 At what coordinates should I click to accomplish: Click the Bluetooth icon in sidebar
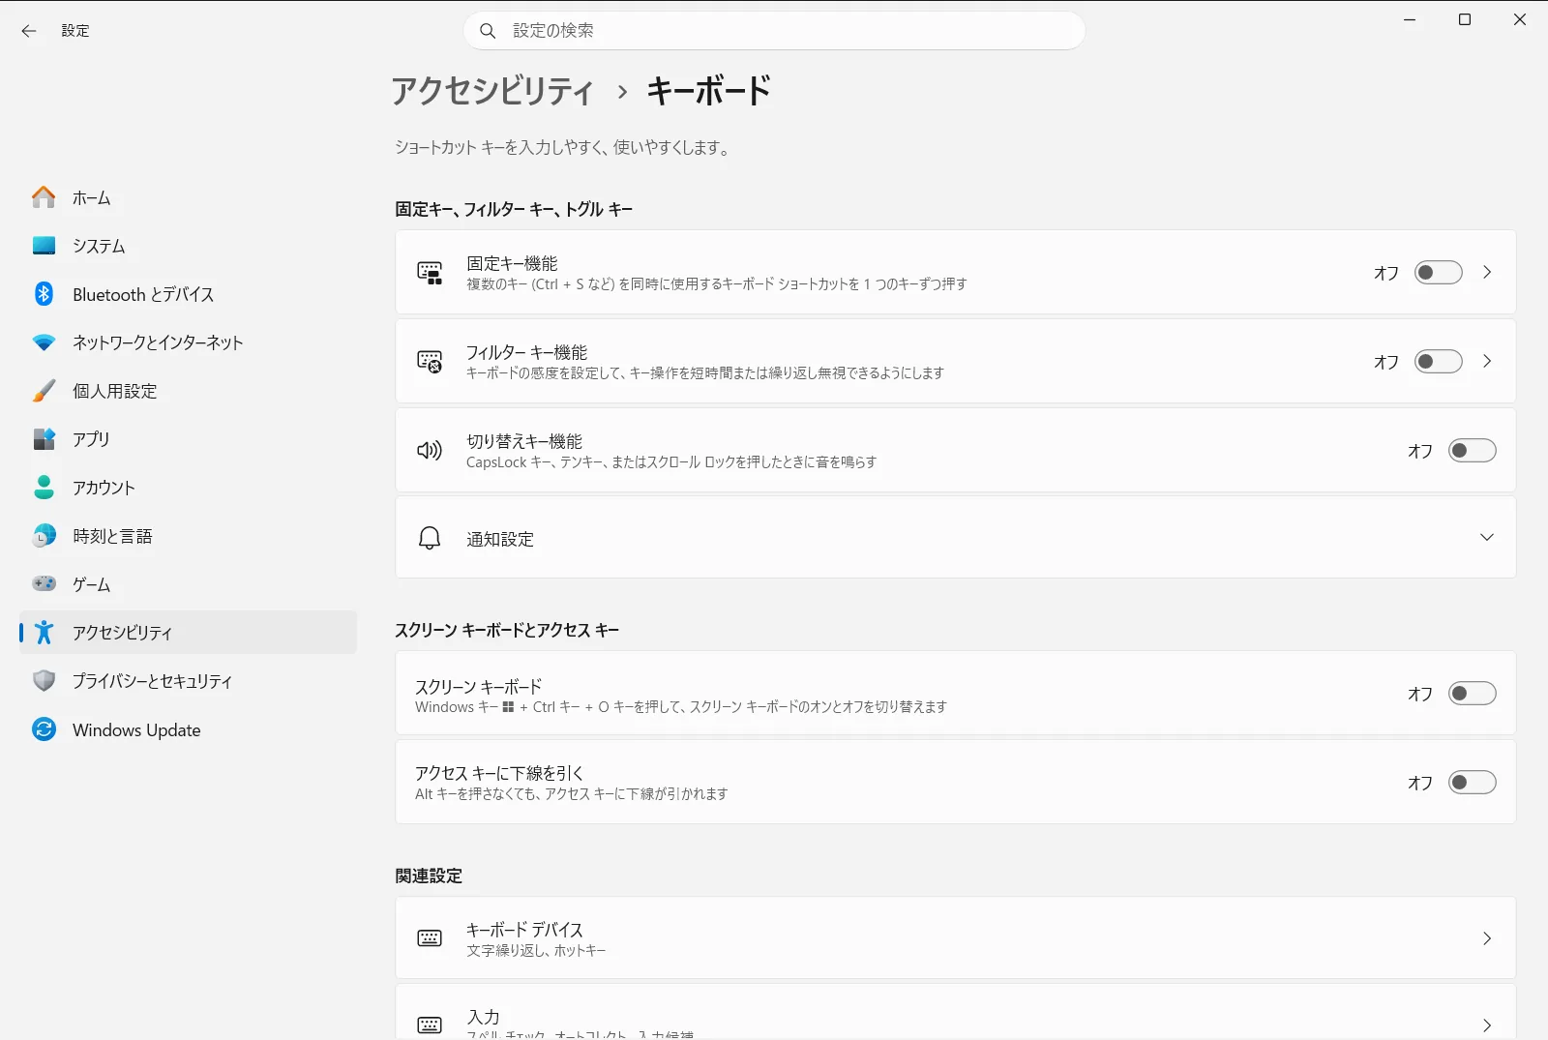pyautogui.click(x=44, y=294)
